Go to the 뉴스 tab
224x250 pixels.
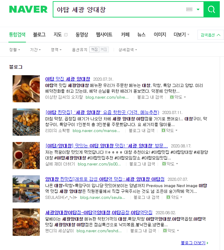(141, 35)
